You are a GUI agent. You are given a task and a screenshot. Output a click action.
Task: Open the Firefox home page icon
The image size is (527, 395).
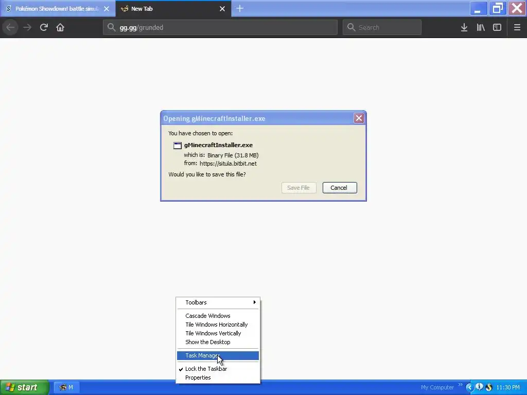point(60,27)
